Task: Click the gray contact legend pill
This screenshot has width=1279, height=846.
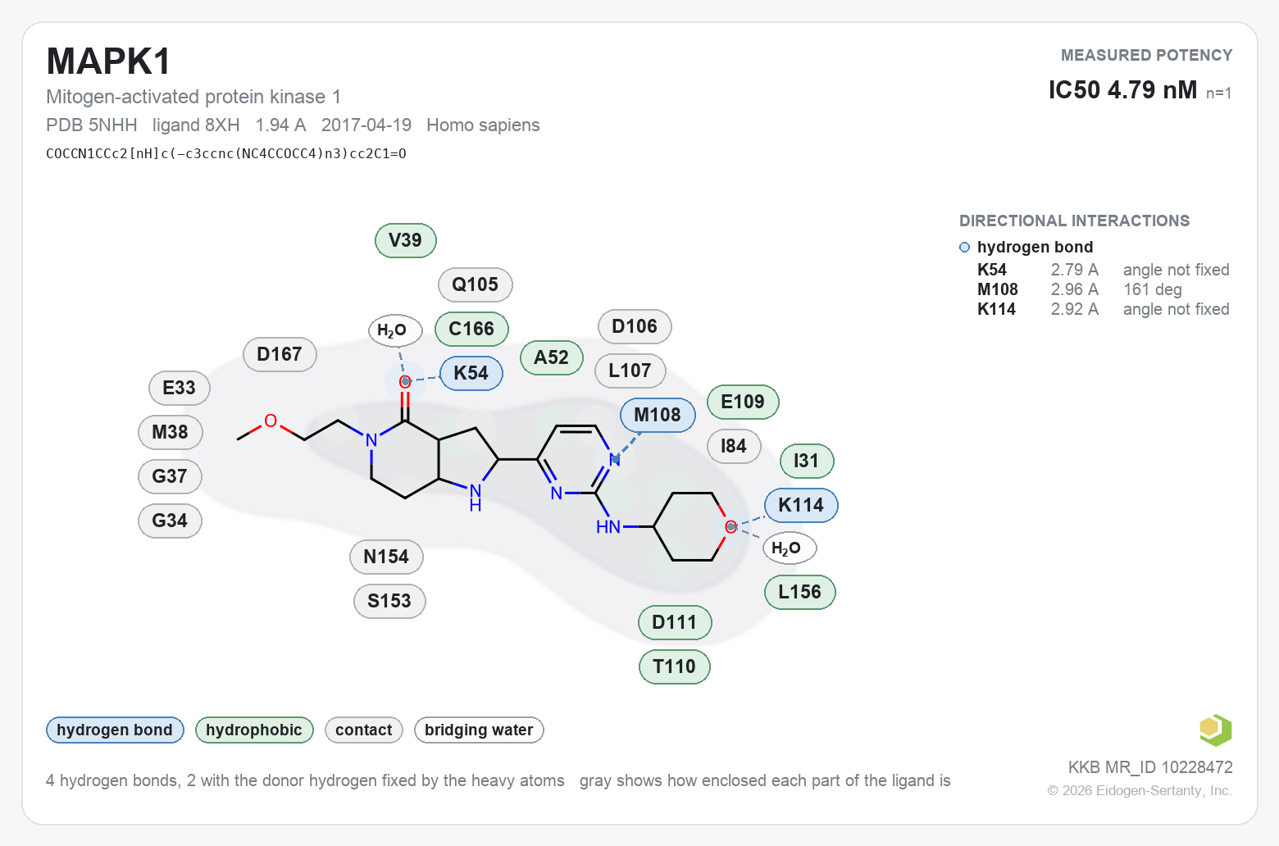Action: [364, 730]
